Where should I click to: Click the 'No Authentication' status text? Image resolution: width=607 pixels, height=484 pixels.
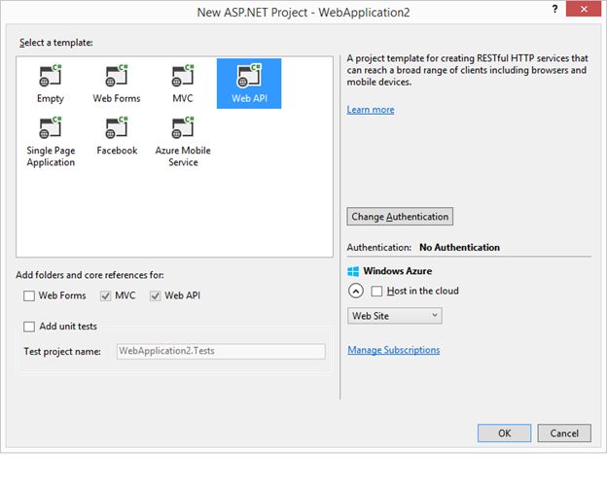click(x=459, y=248)
